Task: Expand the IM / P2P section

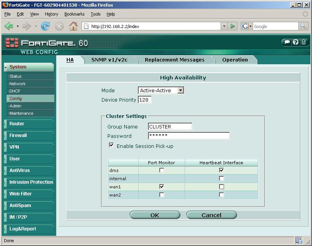Action: pos(29,217)
